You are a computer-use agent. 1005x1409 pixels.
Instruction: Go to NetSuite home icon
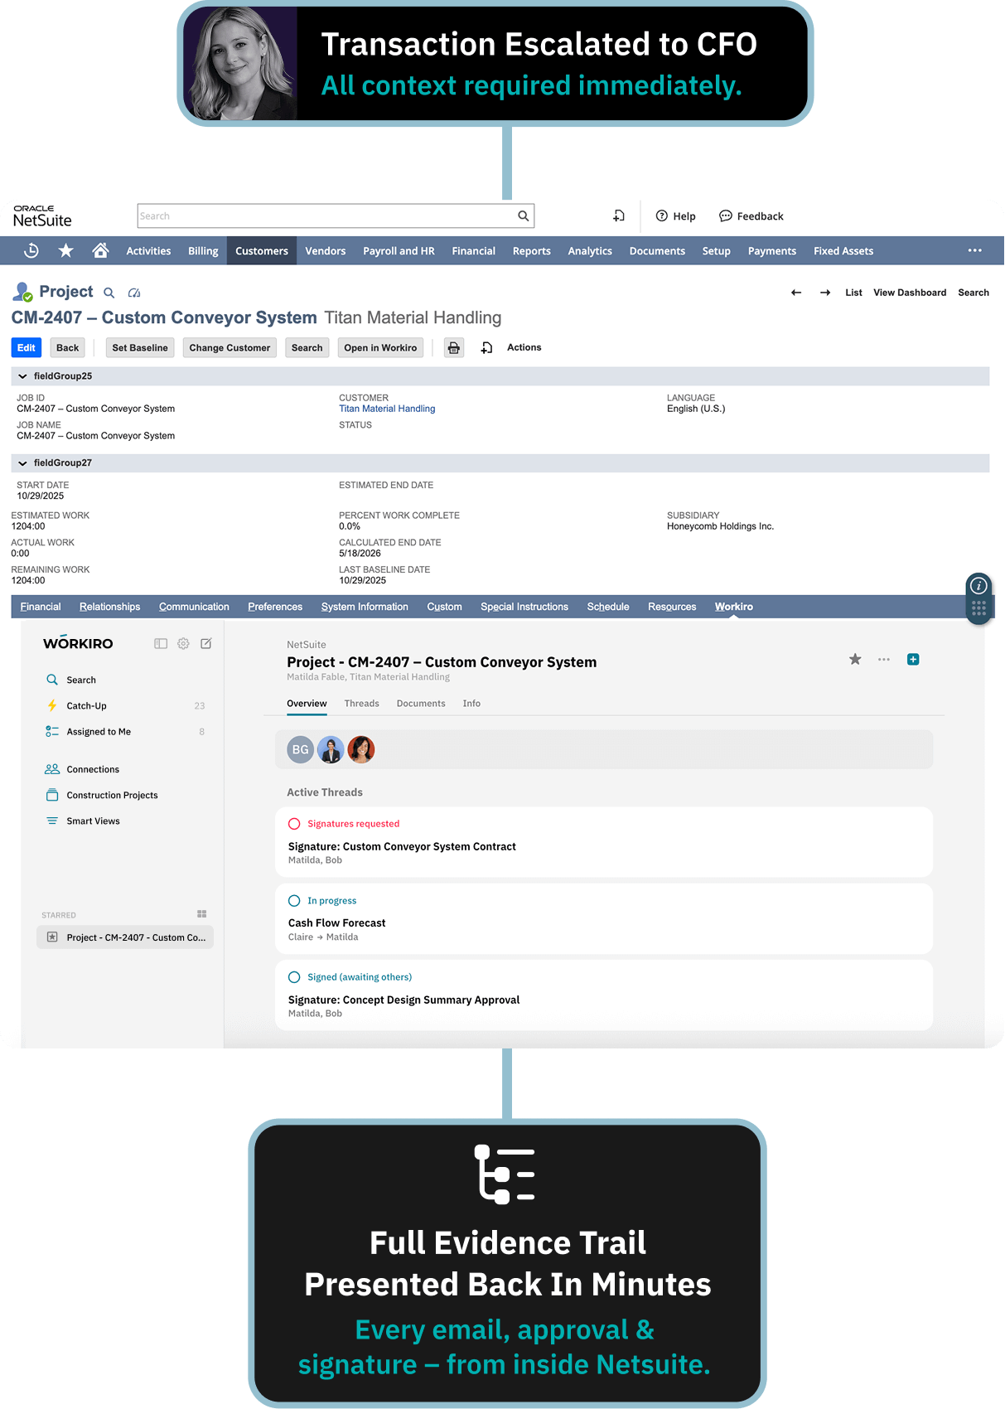pyautogui.click(x=100, y=250)
